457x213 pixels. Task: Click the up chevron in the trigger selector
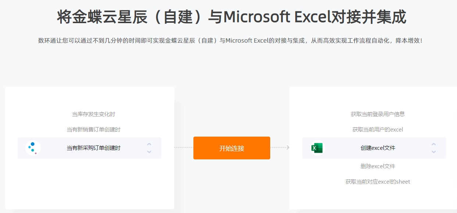(x=149, y=144)
